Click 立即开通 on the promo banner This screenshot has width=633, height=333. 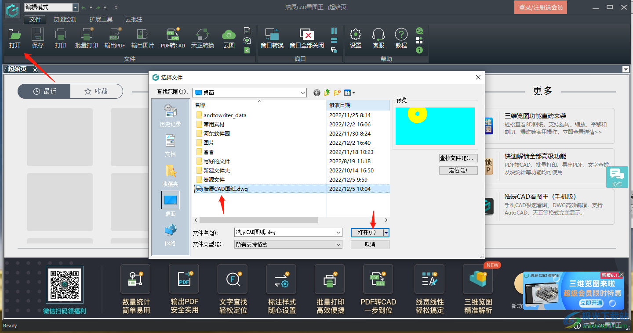pyautogui.click(x=591, y=303)
